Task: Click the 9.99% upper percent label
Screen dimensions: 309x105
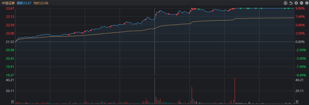Action: pyautogui.click(x=300, y=8)
